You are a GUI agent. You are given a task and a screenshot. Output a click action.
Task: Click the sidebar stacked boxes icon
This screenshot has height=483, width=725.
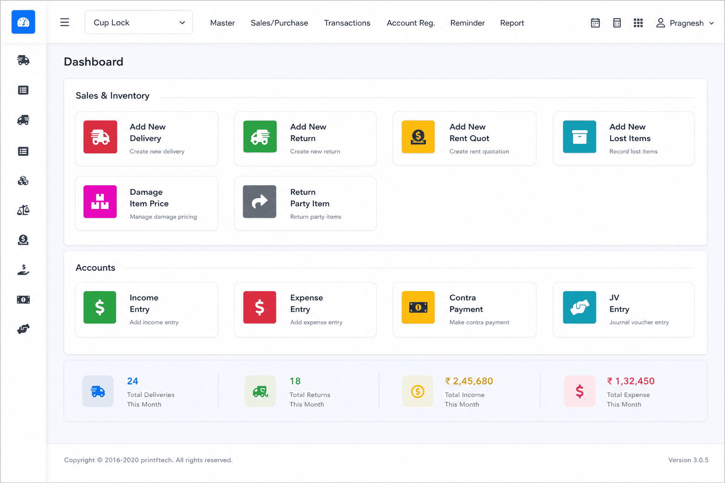coord(23,181)
